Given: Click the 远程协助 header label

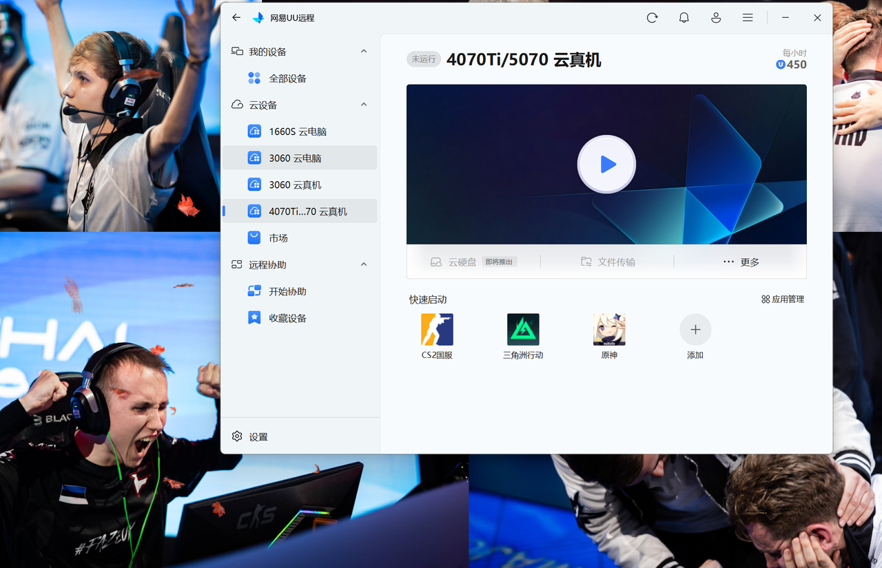Looking at the screenshot, I should coord(268,264).
